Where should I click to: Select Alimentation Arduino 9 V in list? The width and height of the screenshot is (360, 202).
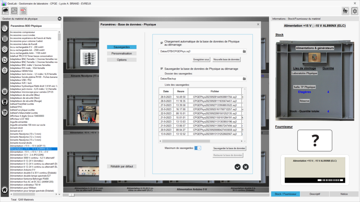click(x=22, y=170)
